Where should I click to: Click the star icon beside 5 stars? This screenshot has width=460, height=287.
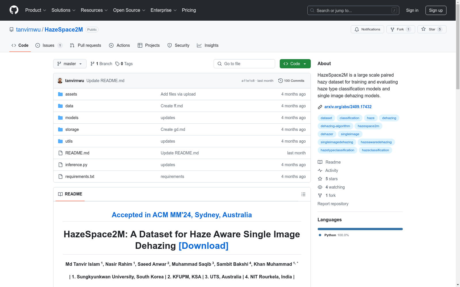point(320,179)
